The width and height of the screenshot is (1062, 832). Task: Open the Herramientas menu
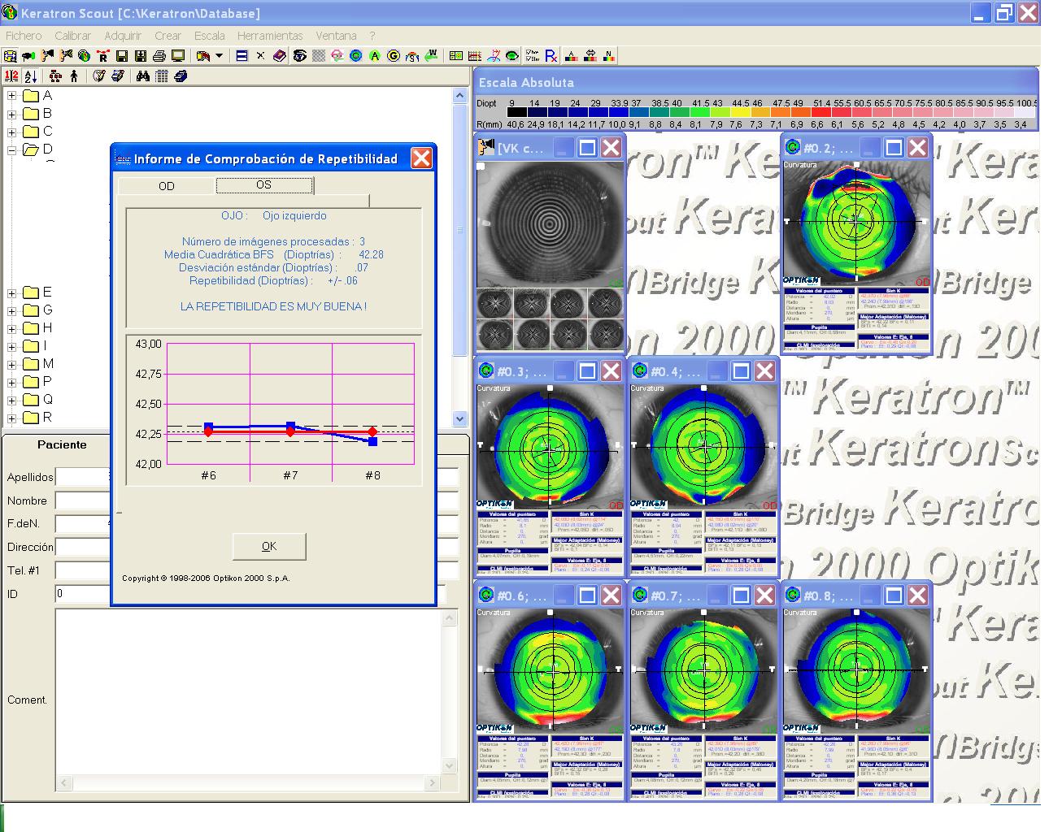(270, 36)
